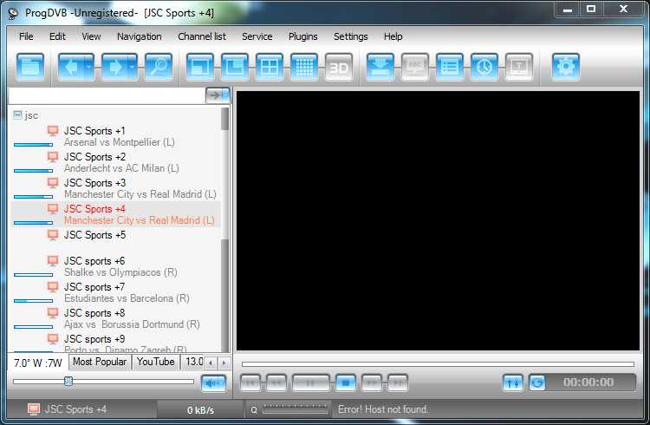Open the Plugins menu
The height and width of the screenshot is (425, 650).
[x=303, y=36]
